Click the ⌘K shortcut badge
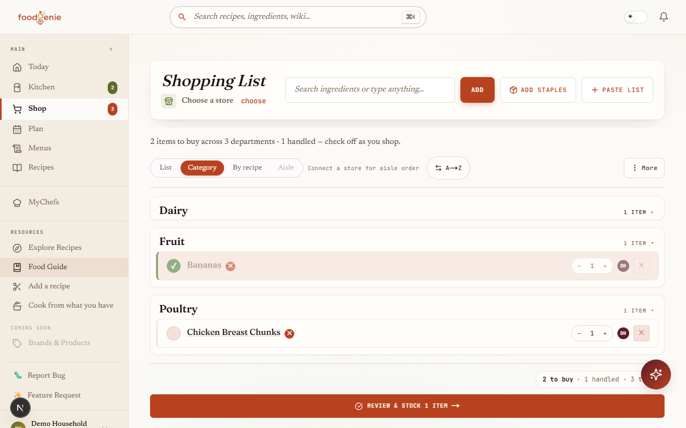 click(x=411, y=17)
